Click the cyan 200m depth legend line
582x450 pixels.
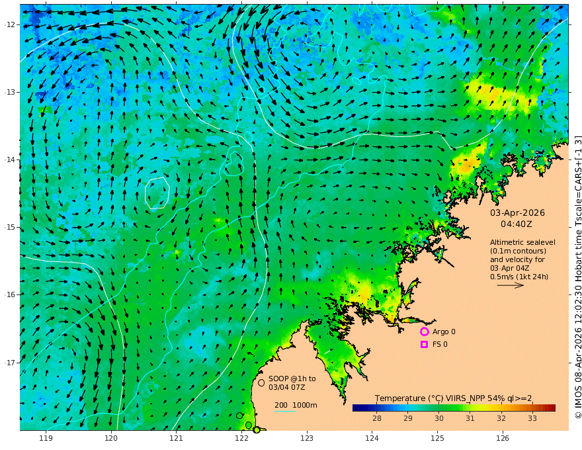(x=285, y=412)
